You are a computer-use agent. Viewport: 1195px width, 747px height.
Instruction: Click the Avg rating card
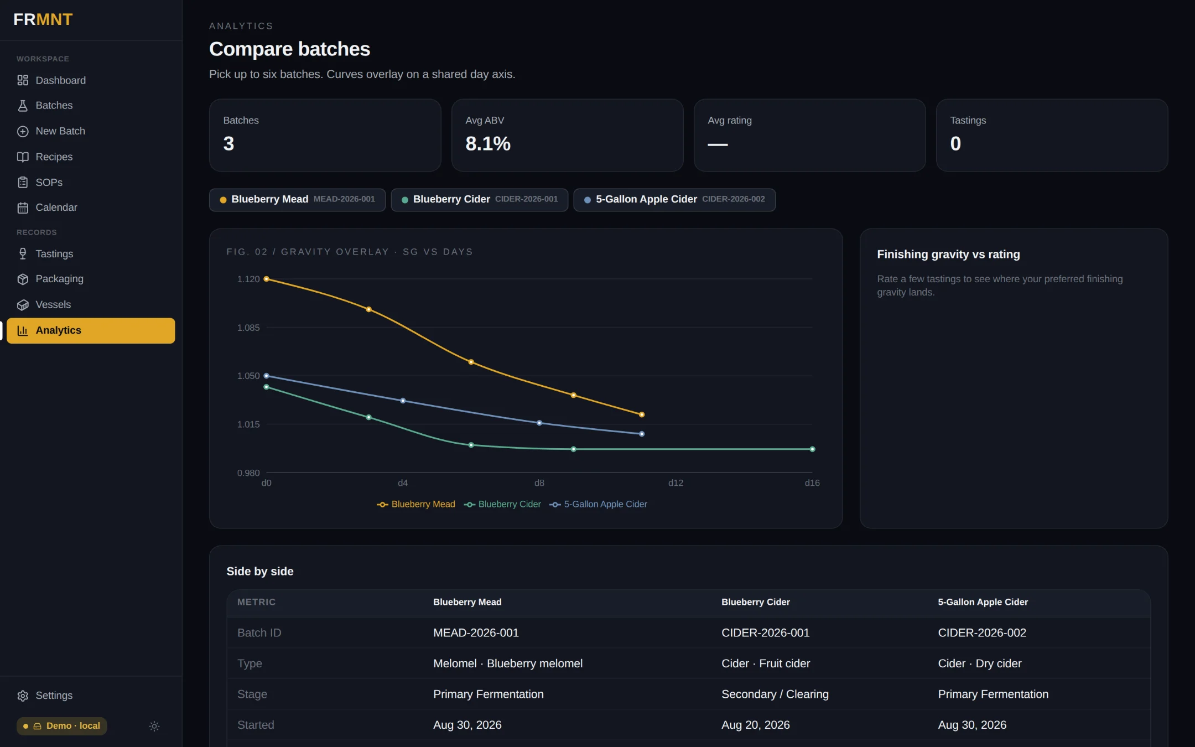pos(810,135)
